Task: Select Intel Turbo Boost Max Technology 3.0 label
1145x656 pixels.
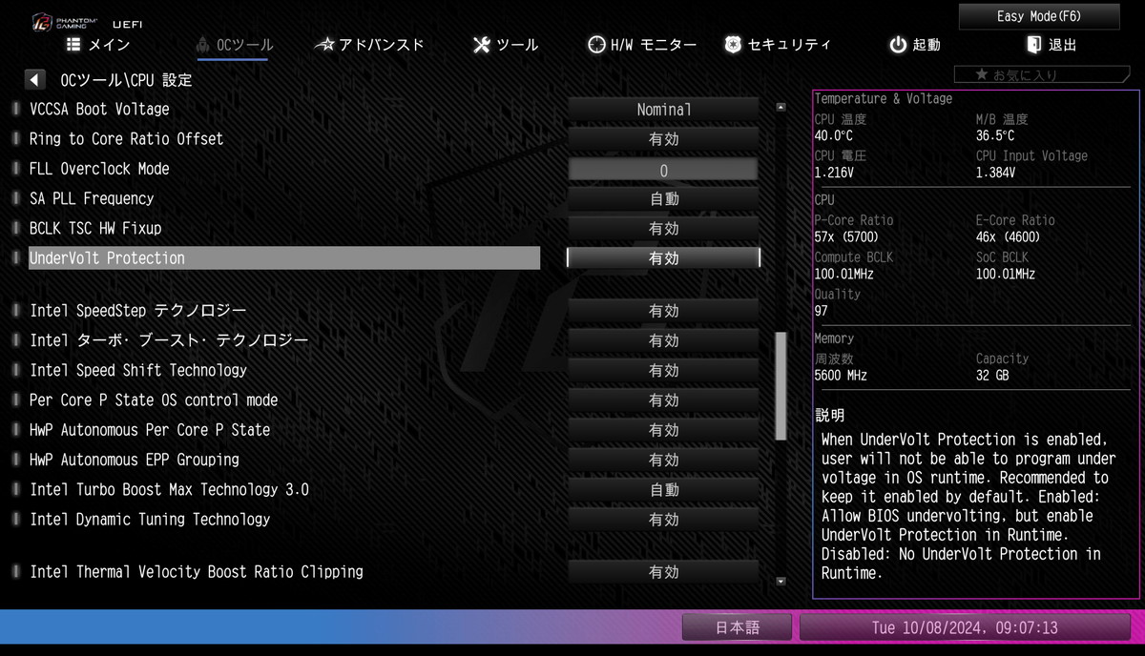Action: point(169,490)
